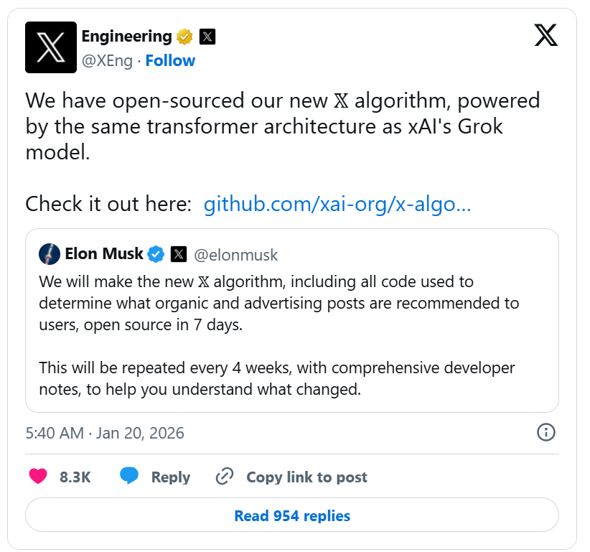Like the post with the heart icon
The width and height of the screenshot is (590, 552).
pyautogui.click(x=38, y=477)
